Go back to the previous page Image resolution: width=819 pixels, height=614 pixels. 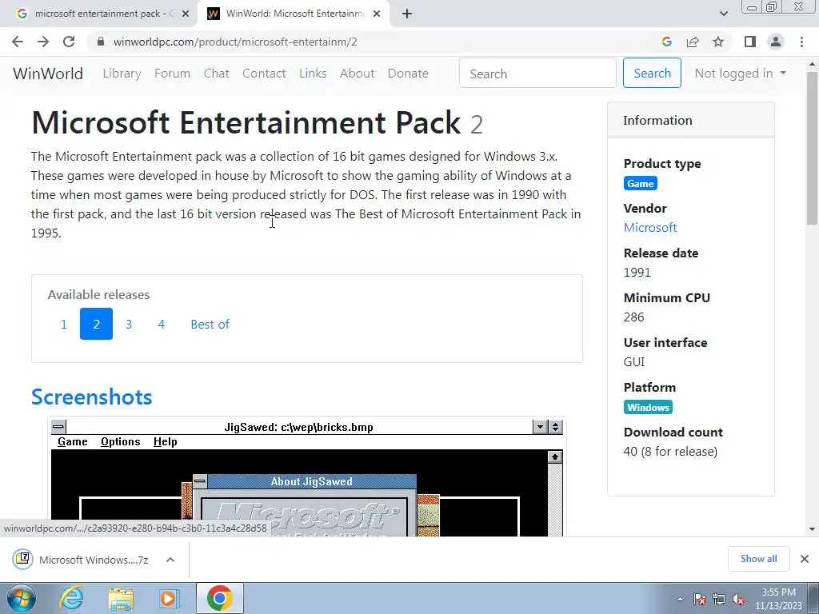[x=18, y=42]
